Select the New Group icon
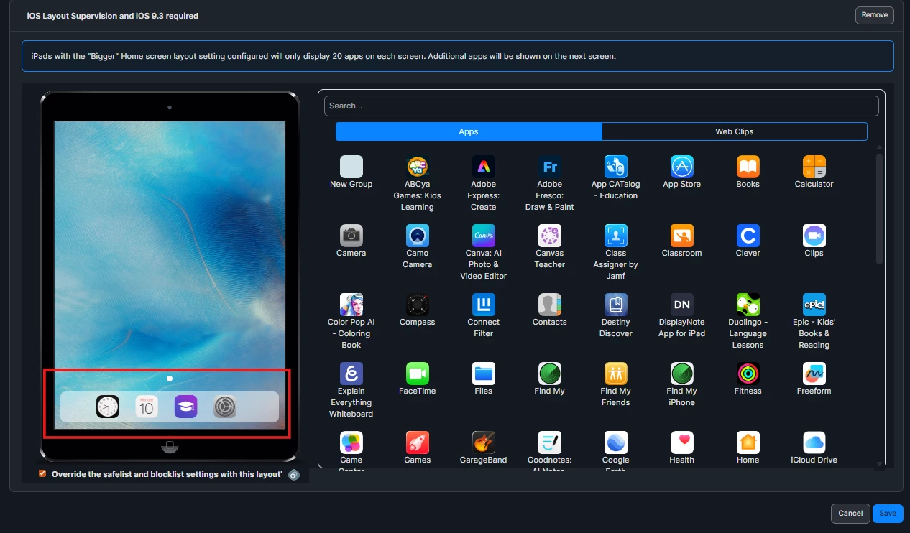This screenshot has width=910, height=533. pyautogui.click(x=351, y=167)
